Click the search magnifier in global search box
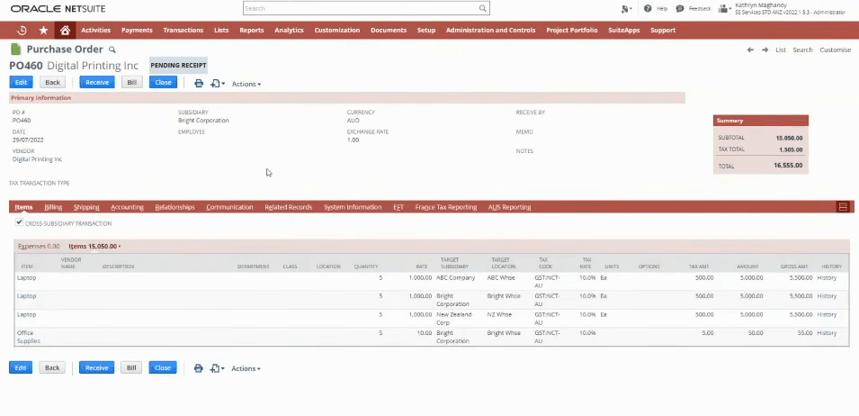This screenshot has width=859, height=416. [482, 8]
